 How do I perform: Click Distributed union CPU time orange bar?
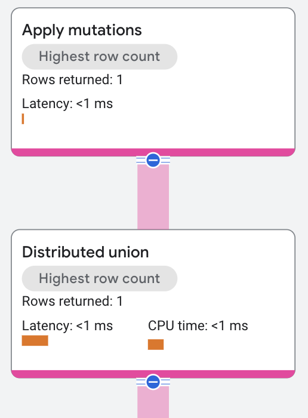[156, 345]
